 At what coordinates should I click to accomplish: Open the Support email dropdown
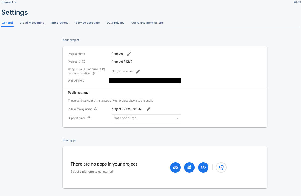pos(147,118)
